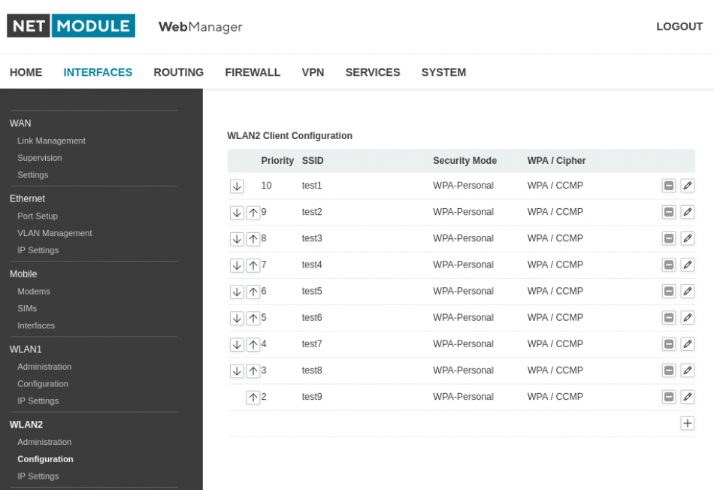Open Mobile Interfaces page

[36, 325]
